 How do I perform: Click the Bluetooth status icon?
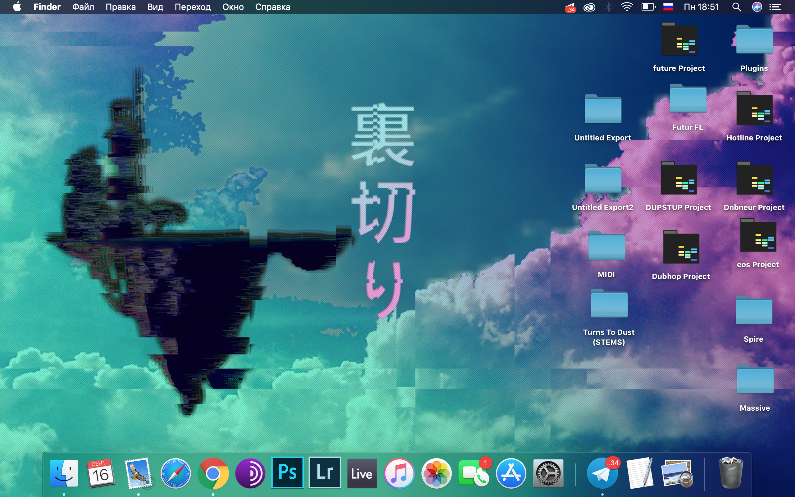pos(608,7)
